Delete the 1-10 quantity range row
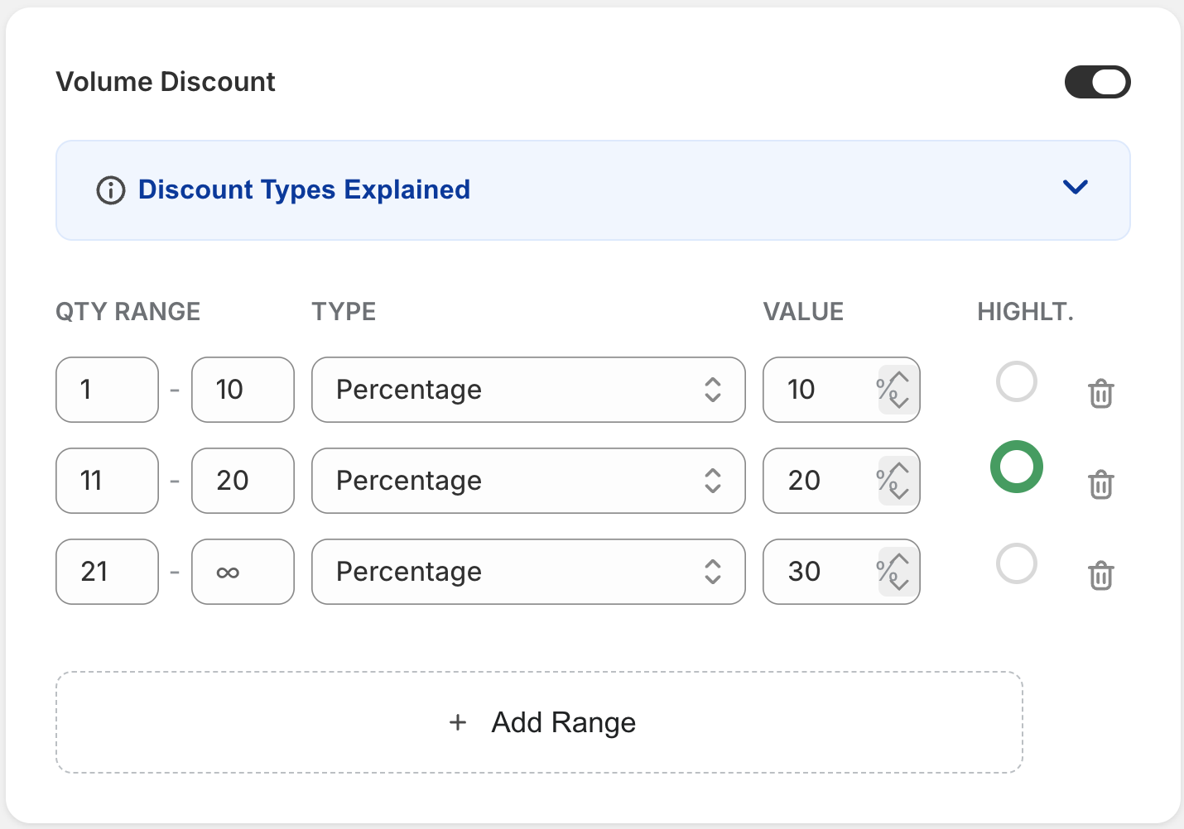Viewport: 1184px width, 829px height. pos(1100,394)
